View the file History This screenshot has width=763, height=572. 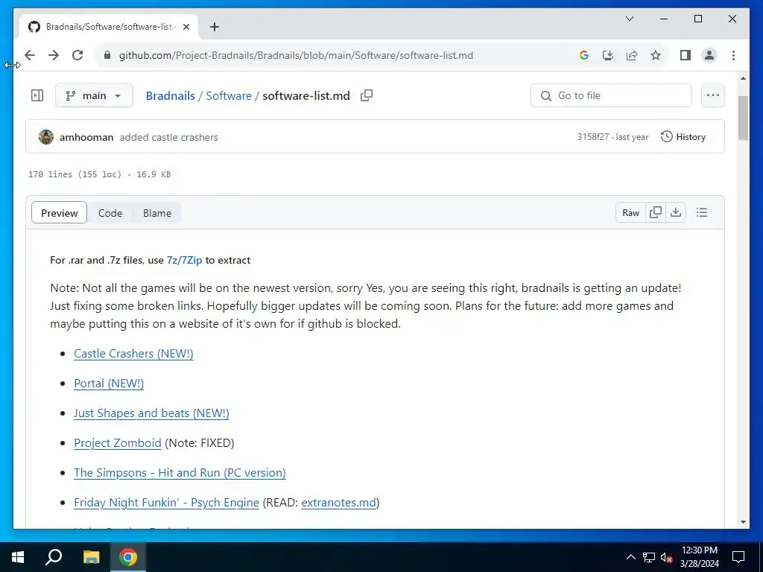683,137
